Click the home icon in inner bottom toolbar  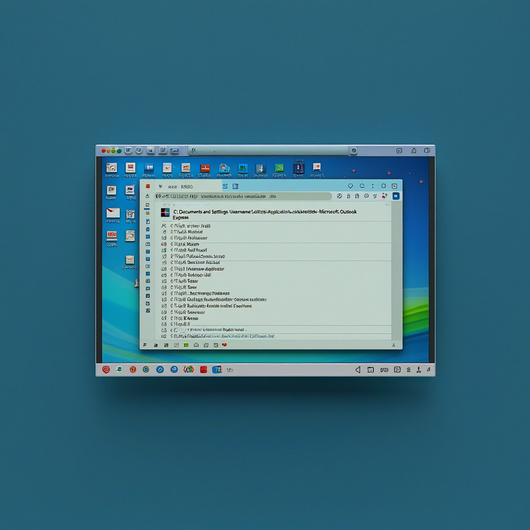[x=196, y=345]
